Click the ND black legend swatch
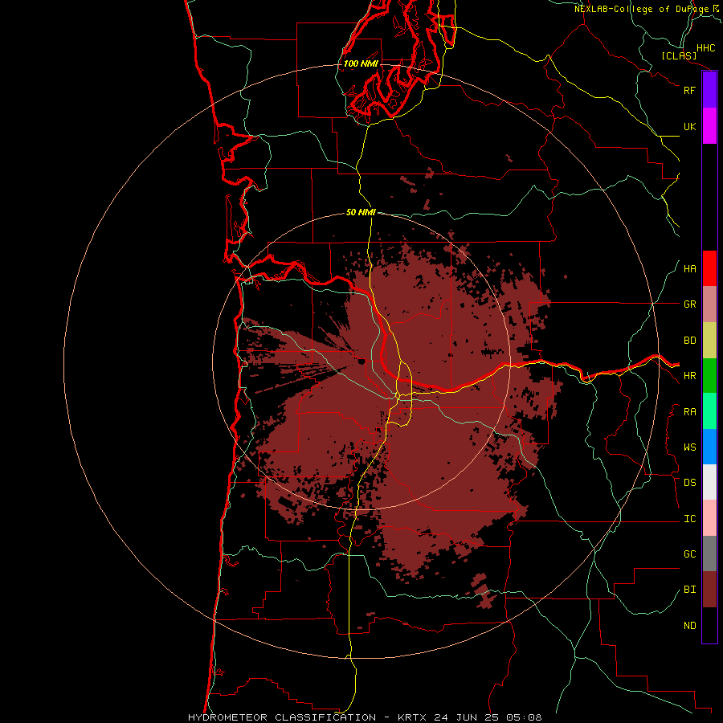723x723 pixels. tap(709, 625)
